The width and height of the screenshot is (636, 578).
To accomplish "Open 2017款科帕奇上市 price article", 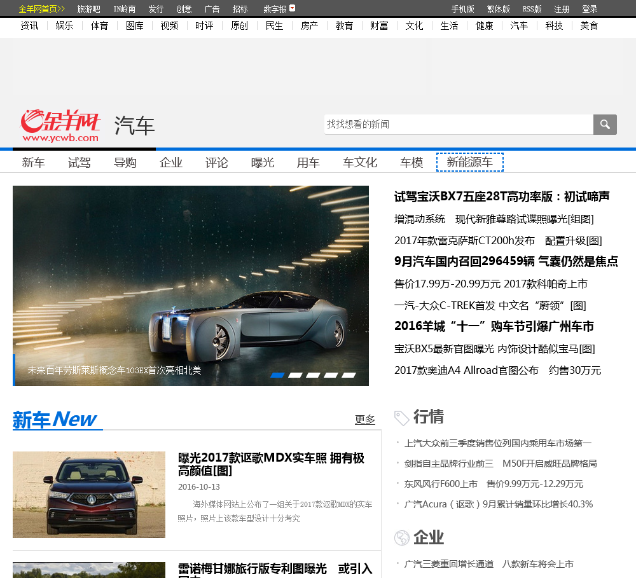I will [x=491, y=284].
